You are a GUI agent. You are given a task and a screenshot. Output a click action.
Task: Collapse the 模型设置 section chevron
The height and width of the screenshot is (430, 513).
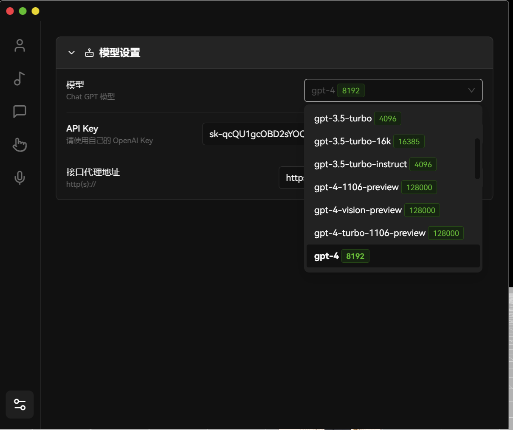pyautogui.click(x=71, y=53)
